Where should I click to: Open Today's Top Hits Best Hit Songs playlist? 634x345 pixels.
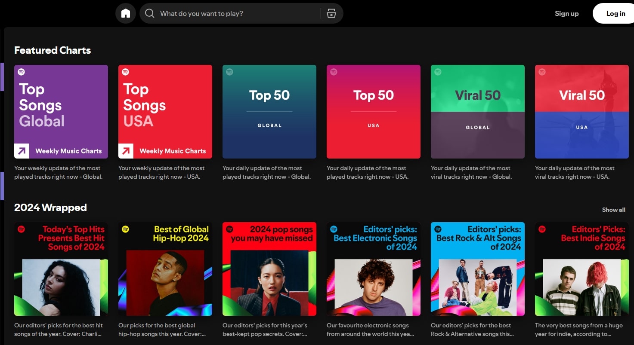pyautogui.click(x=61, y=269)
